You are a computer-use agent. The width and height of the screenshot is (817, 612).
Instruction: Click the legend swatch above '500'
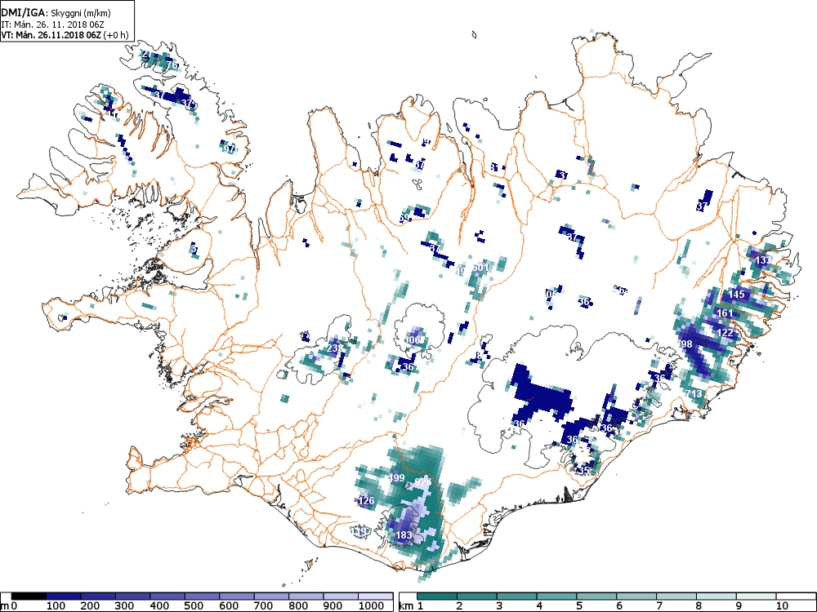point(202,596)
